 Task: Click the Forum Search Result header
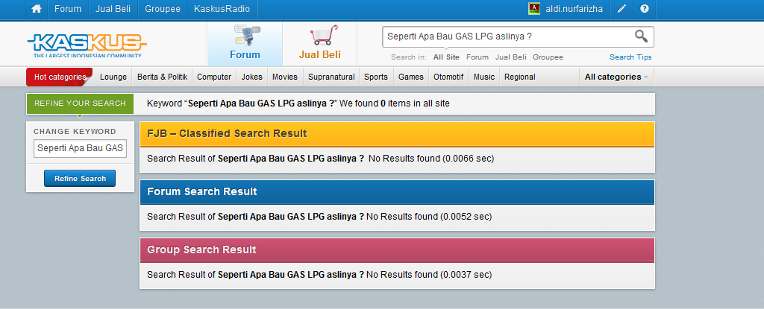397,191
